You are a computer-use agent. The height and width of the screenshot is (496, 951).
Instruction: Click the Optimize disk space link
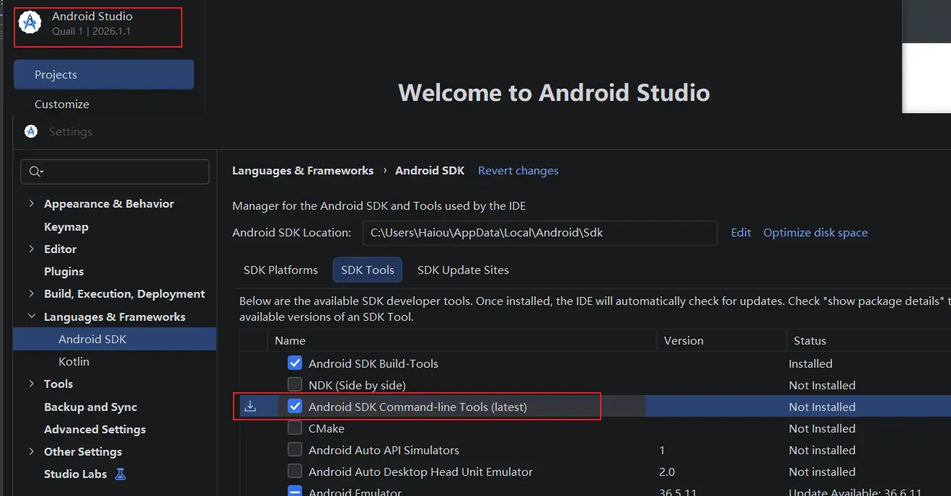[815, 232]
